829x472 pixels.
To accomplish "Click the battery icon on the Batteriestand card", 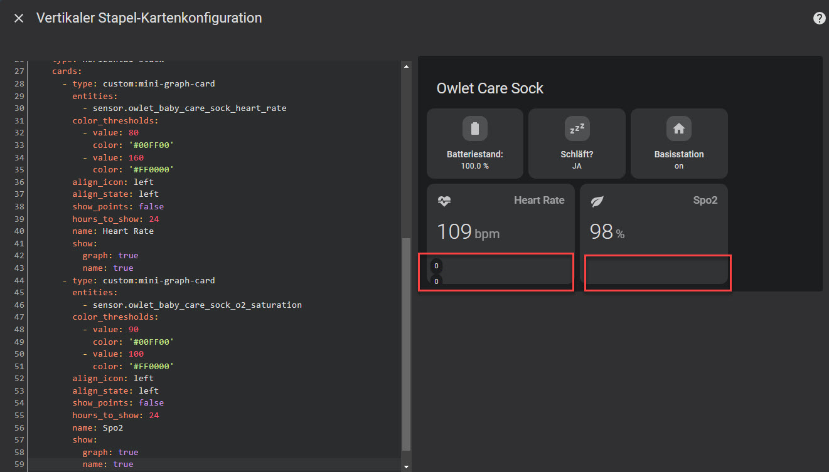I will tap(474, 128).
